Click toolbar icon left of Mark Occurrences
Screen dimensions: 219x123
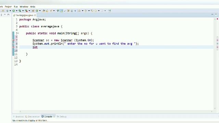tap(58, 11)
